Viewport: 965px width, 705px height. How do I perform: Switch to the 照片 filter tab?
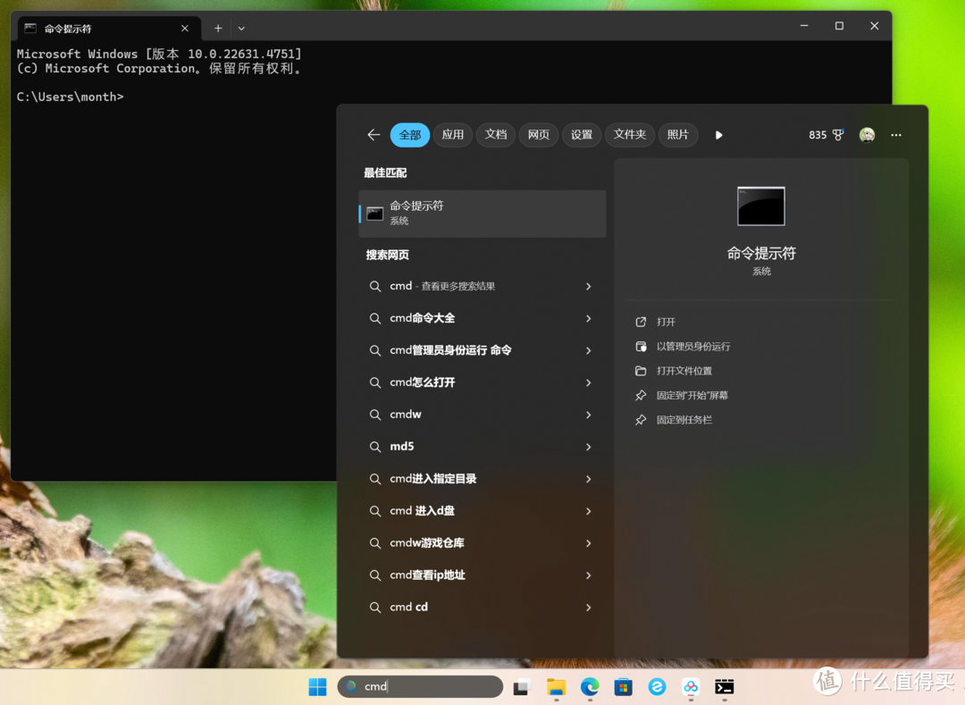(677, 135)
